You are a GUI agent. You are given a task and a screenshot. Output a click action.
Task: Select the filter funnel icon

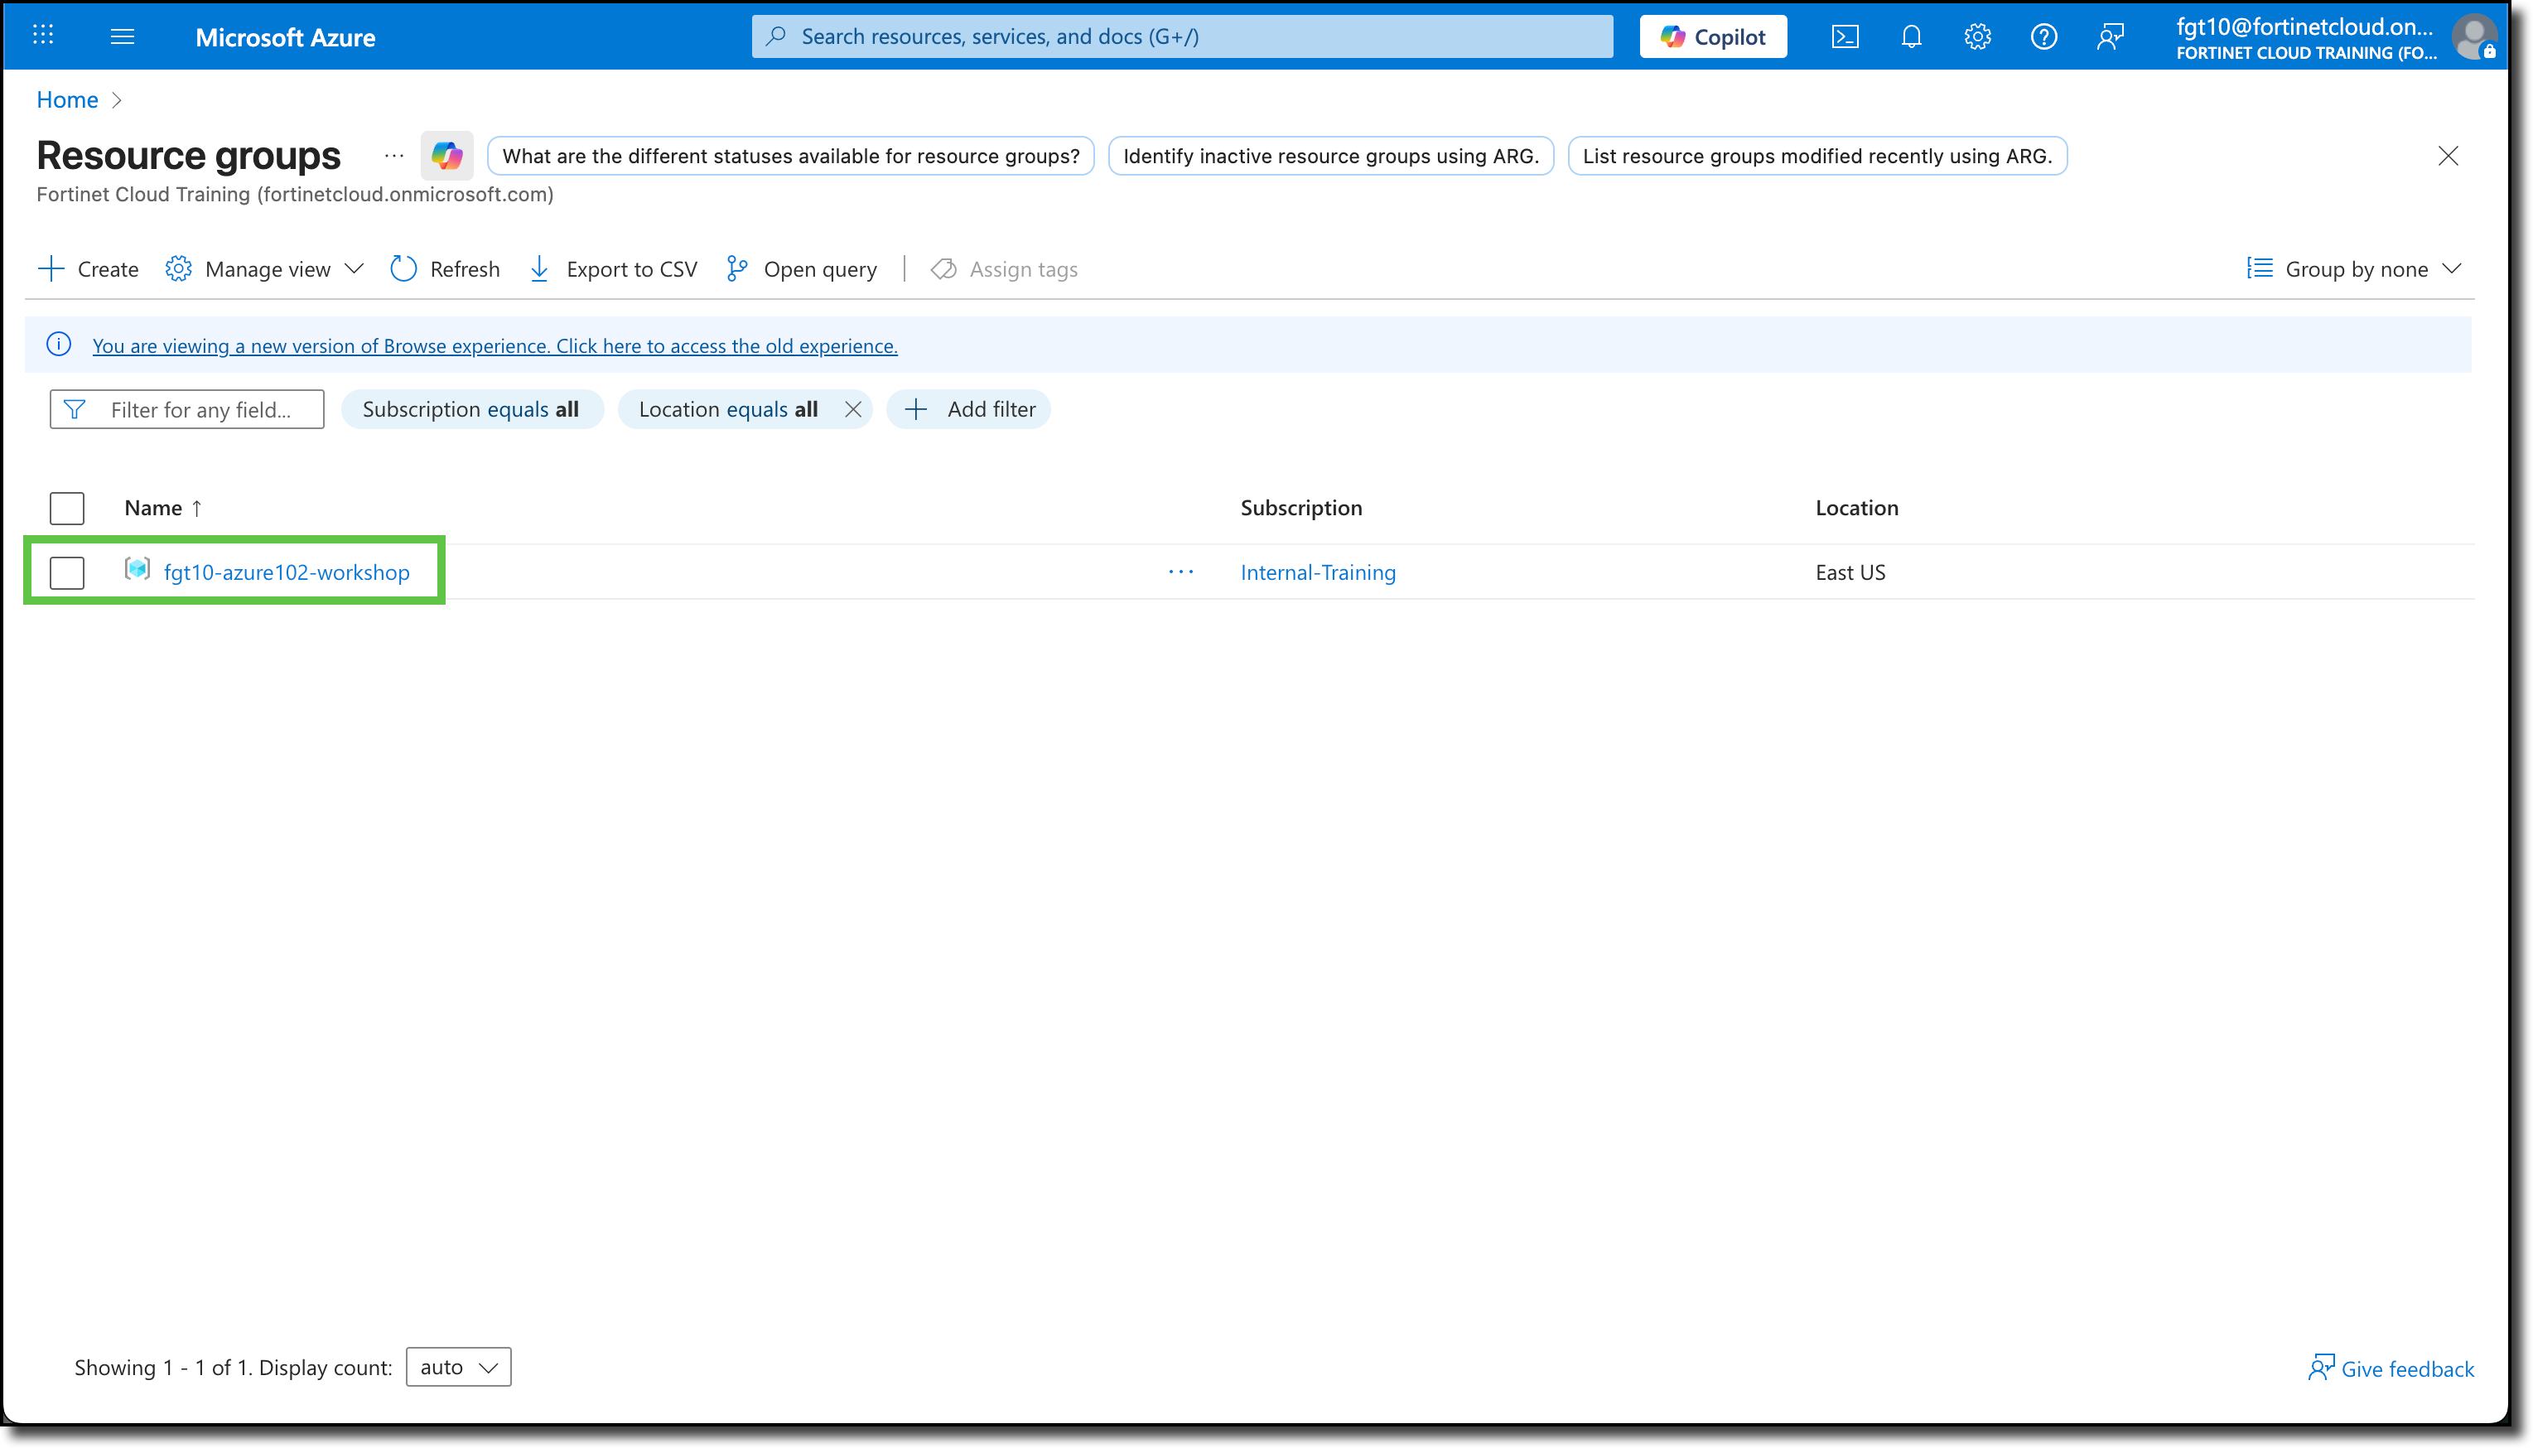pyautogui.click(x=75, y=408)
